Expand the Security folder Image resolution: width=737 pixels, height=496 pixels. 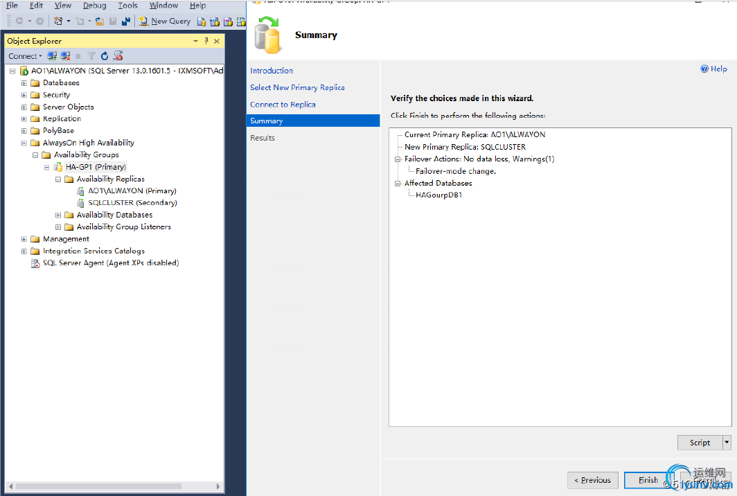(24, 95)
